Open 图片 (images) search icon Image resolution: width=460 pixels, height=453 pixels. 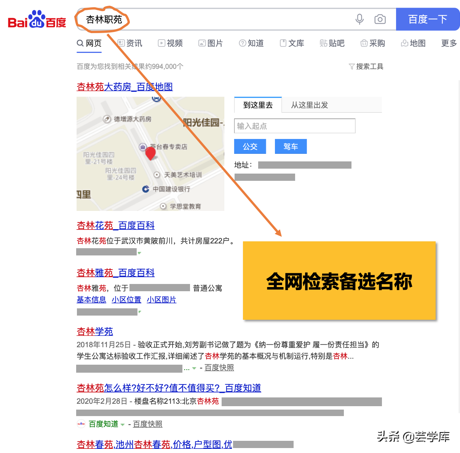[202, 43]
